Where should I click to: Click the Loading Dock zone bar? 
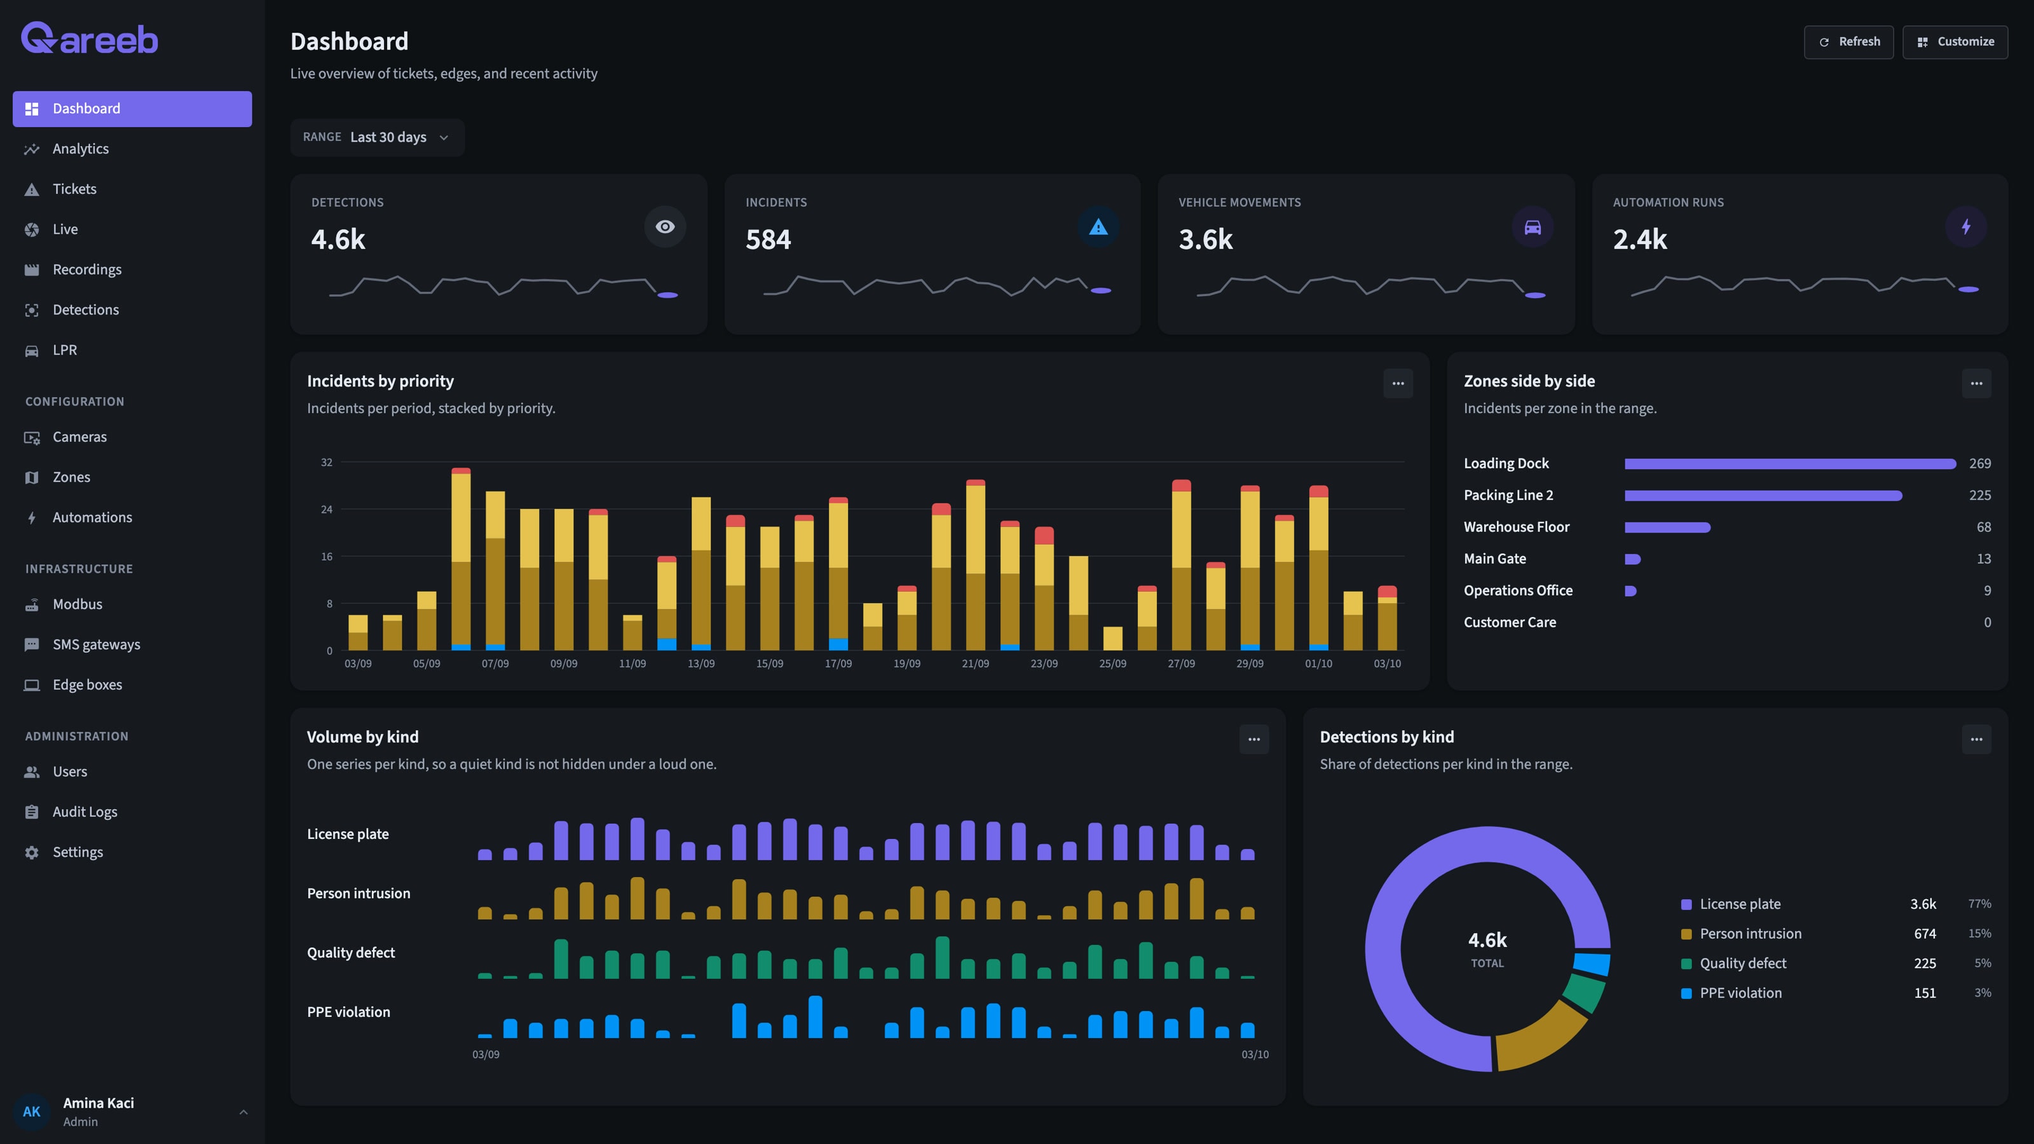[1790, 464]
